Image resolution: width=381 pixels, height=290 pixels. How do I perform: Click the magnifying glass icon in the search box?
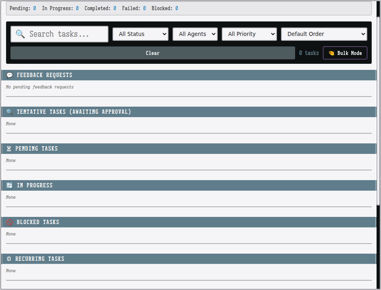click(x=20, y=34)
